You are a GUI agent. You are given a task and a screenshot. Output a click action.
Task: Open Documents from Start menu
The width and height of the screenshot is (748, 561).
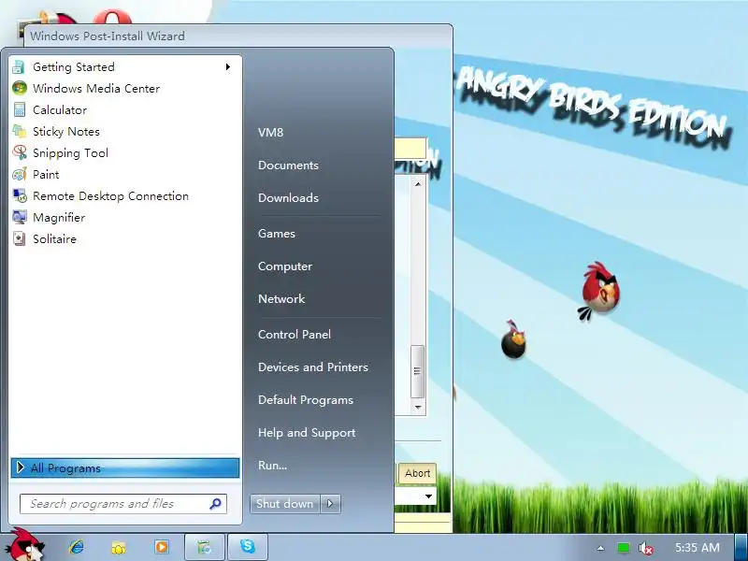288,165
